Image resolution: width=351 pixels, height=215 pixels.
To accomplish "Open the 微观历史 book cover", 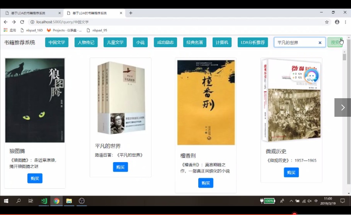I will [291, 100].
